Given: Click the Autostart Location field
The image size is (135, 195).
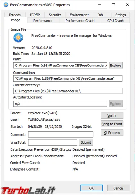Looking at the screenshot, I should pyautogui.click(x=60, y=103).
